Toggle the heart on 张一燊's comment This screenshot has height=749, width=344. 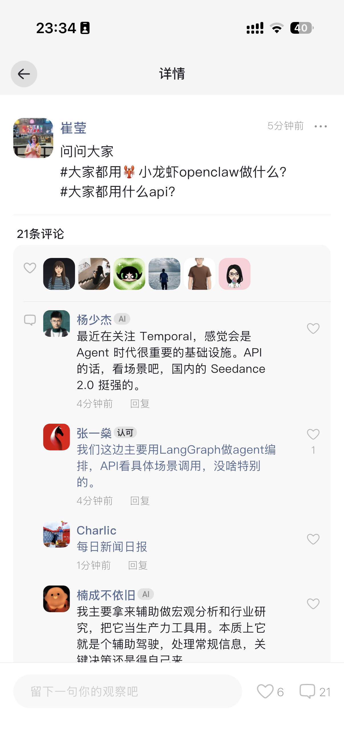(x=313, y=434)
